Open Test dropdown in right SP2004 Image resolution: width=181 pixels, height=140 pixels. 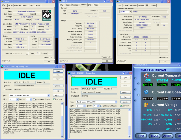[116, 102]
